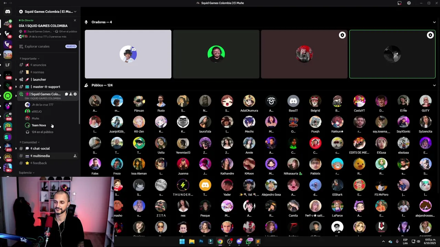Screen dimensions: 440x247
Task: Open Discord direct messages home icon
Action: click(x=8, y=12)
